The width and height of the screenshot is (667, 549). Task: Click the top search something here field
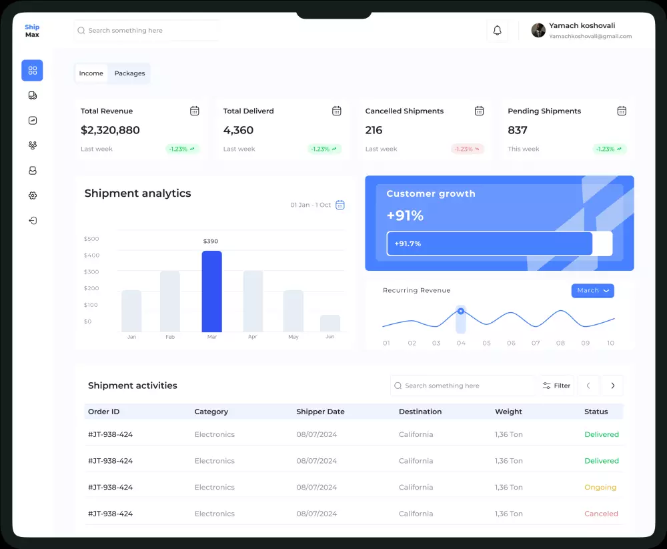tap(146, 31)
